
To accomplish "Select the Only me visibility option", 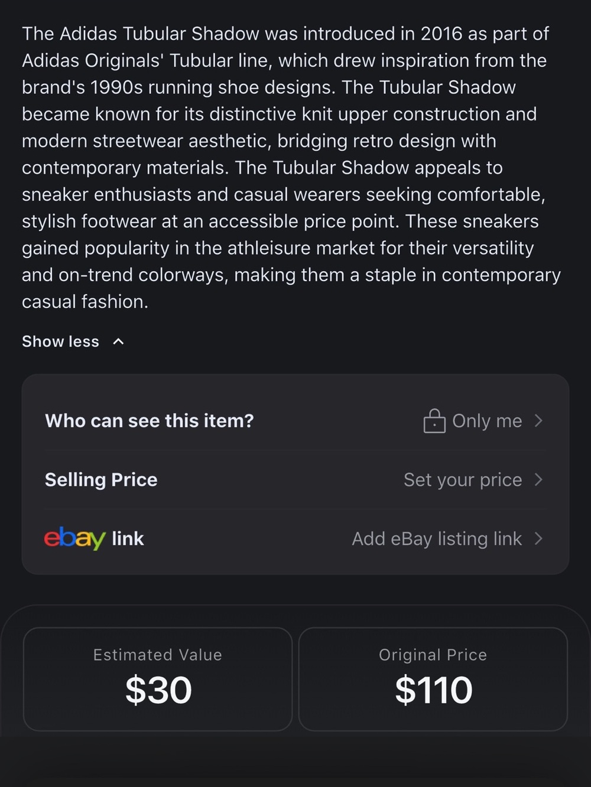I will coord(487,421).
